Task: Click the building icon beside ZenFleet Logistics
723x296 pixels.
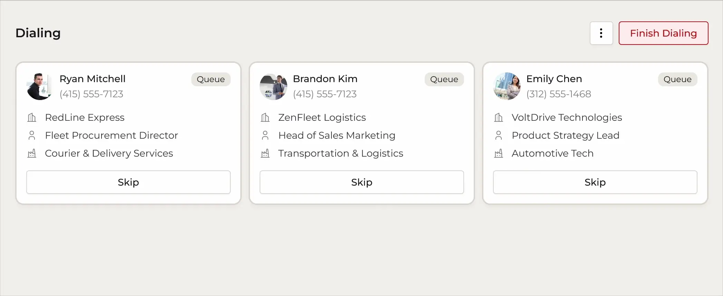Action: point(265,118)
